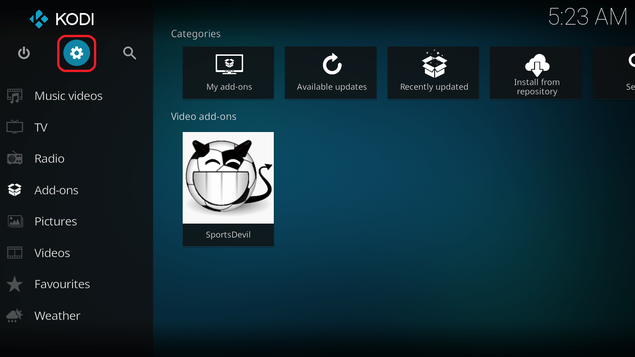Click the SportsDevil name label
This screenshot has height=357, width=635.
point(228,235)
